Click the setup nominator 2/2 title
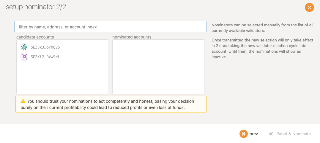The width and height of the screenshot is (320, 143). point(36,7)
